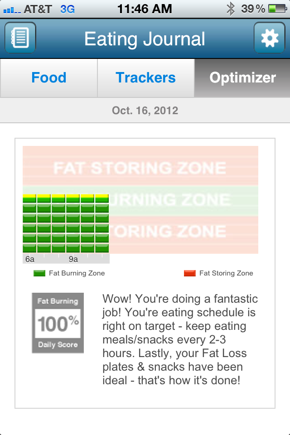
Task: Open the Trackers tab
Action: coord(145,77)
